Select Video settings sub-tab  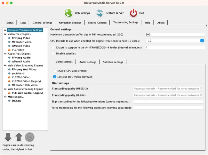coord(64,62)
